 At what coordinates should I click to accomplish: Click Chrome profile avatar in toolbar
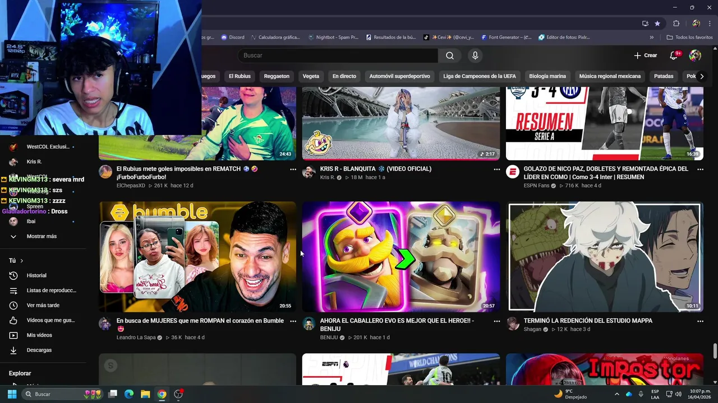click(x=696, y=24)
